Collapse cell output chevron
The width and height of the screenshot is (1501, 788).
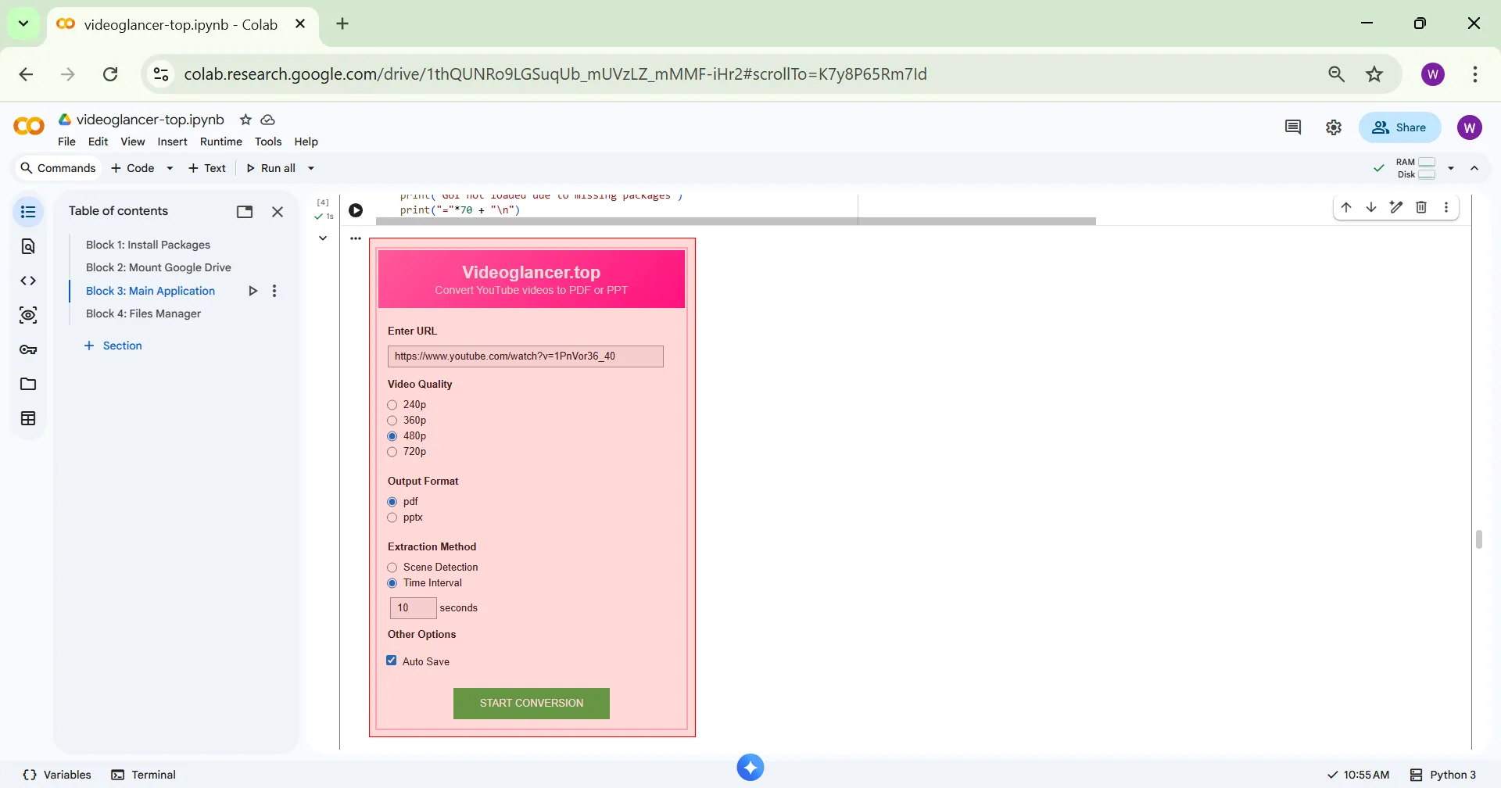pos(323,238)
